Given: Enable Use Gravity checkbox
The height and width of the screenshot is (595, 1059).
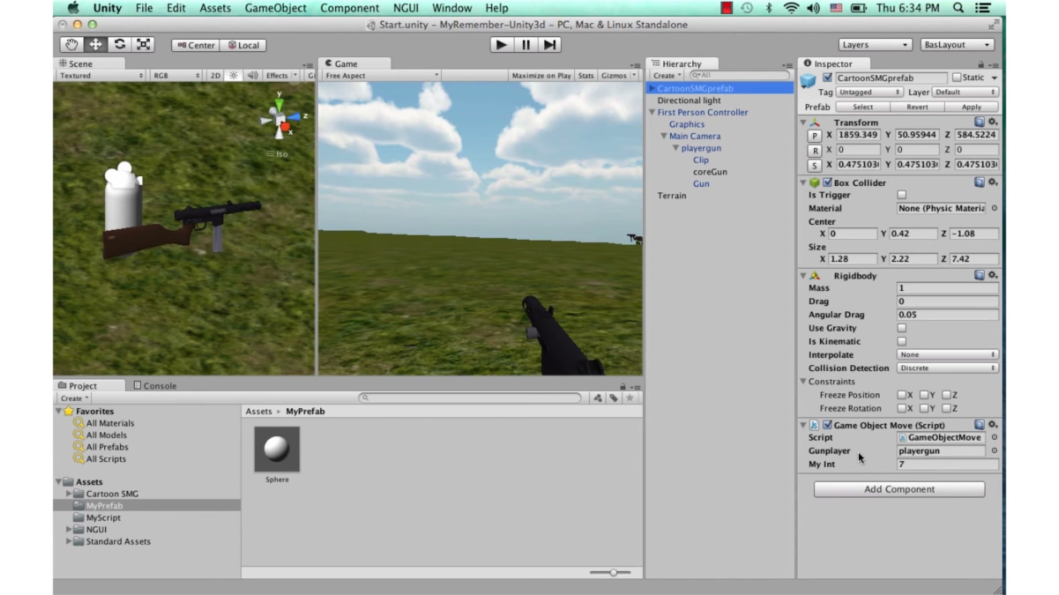Looking at the screenshot, I should click(902, 328).
